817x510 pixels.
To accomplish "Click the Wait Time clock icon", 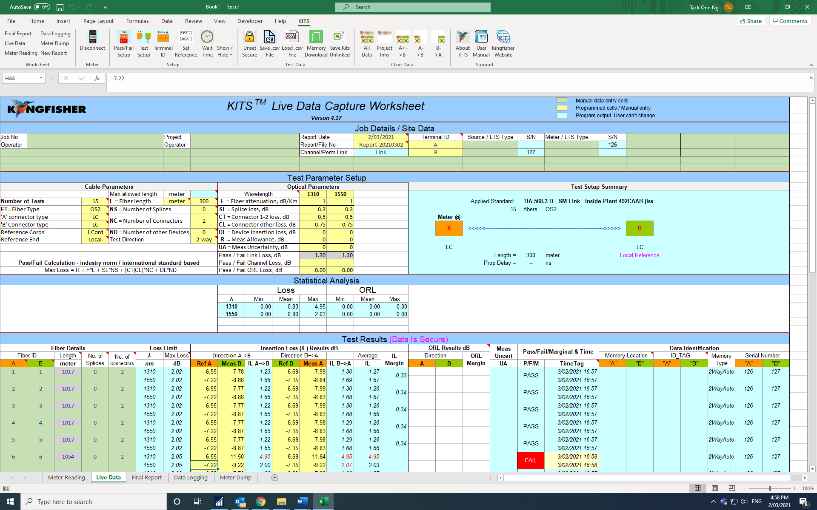I will (x=207, y=37).
